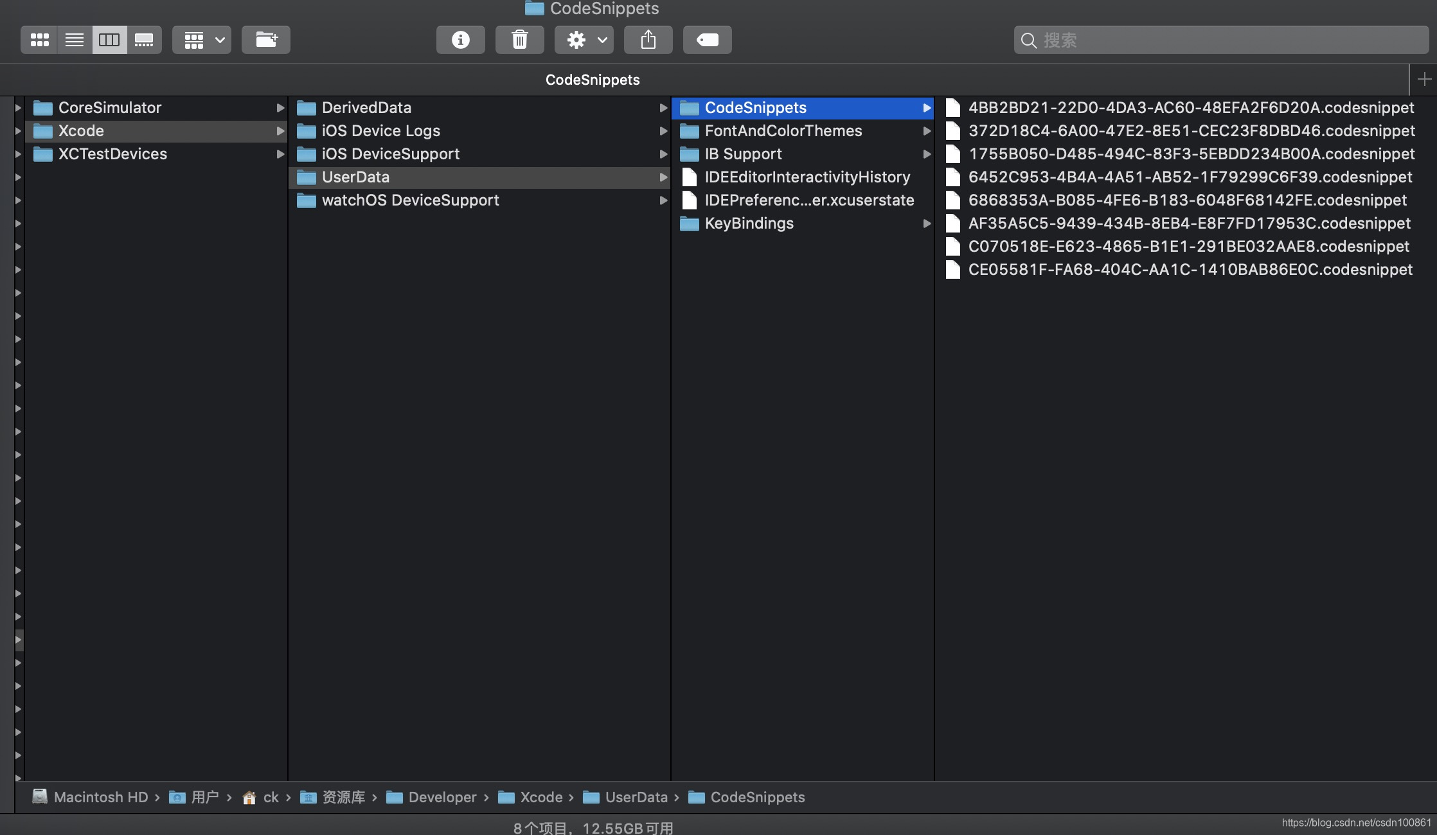Click the share icon
Screen dimensions: 1437x835
pyautogui.click(x=648, y=40)
